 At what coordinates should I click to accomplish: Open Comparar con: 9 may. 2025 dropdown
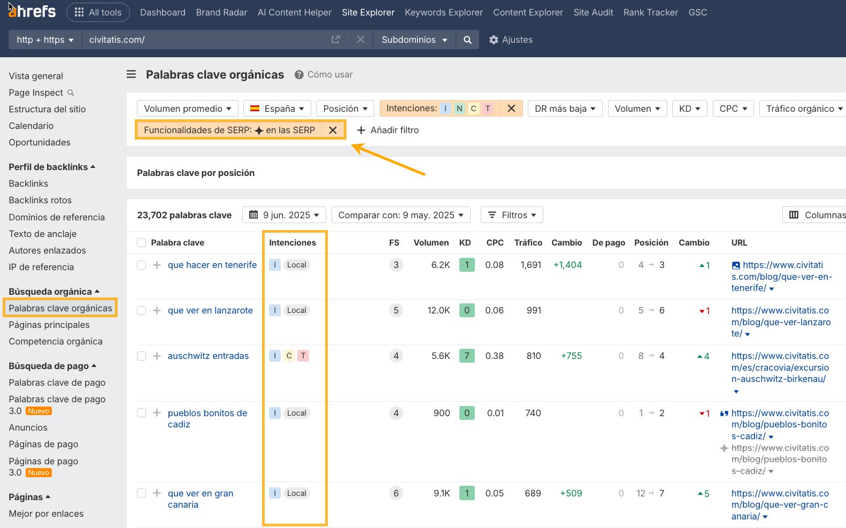pos(401,215)
